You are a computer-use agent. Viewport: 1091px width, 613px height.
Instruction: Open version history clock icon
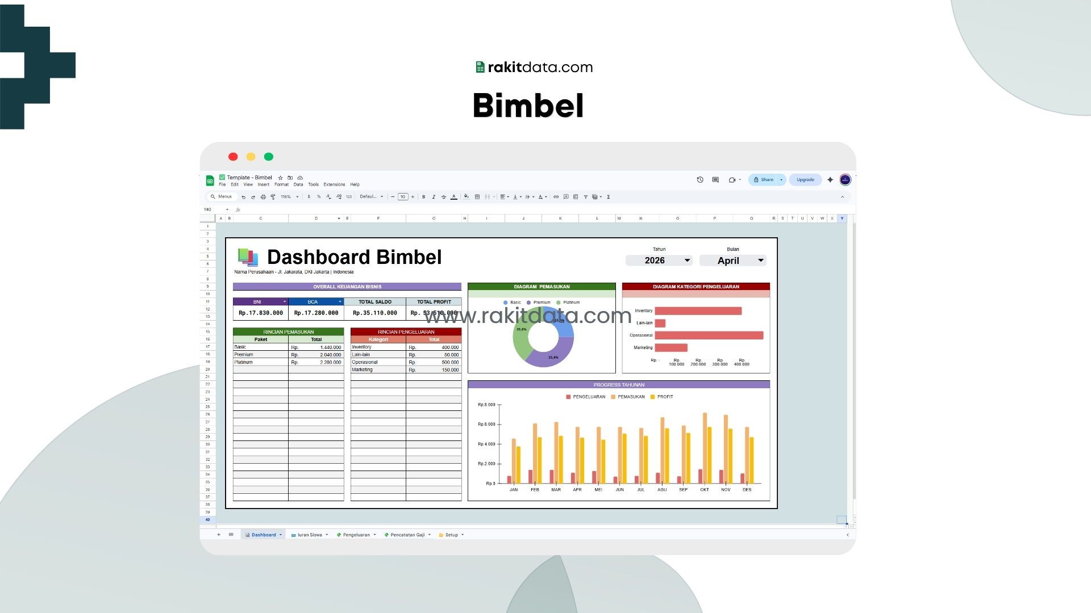[700, 179]
